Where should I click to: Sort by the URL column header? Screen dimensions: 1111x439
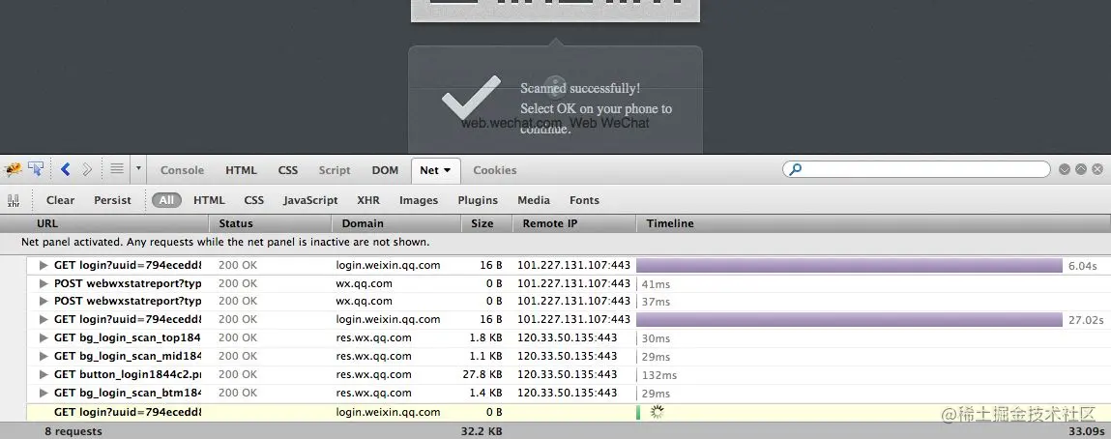coord(104,223)
